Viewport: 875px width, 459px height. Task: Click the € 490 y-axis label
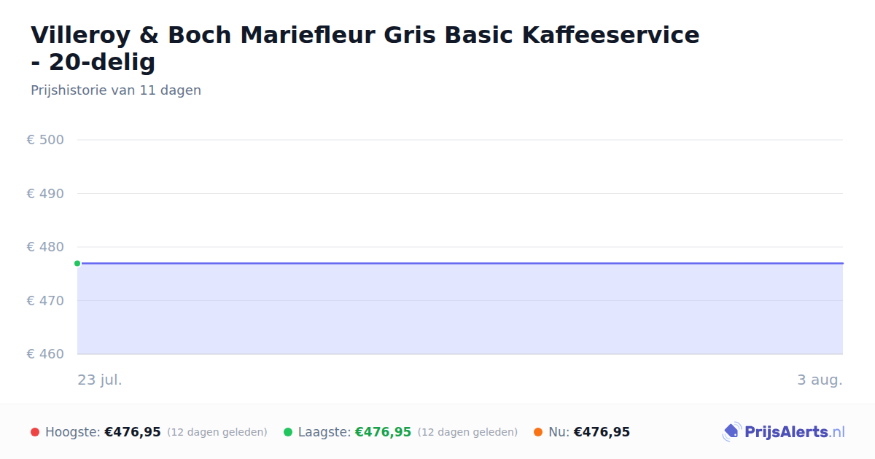45,194
